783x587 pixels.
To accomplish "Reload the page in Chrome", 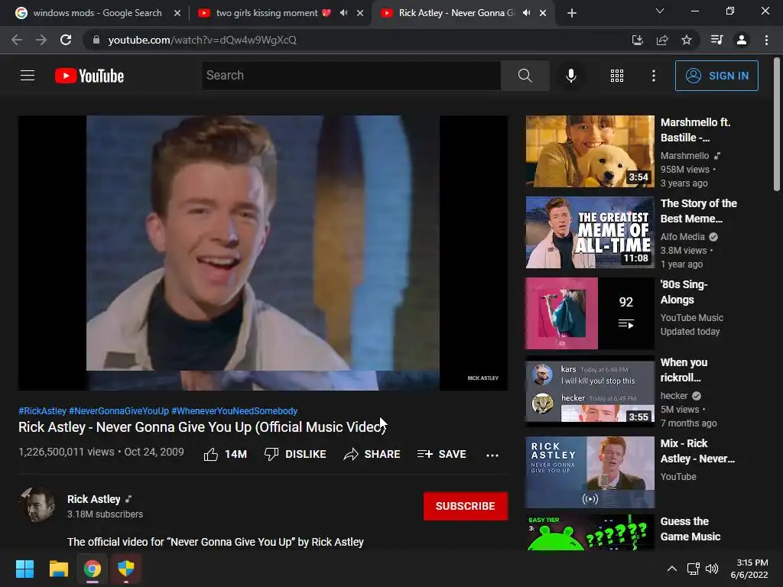I will (x=66, y=40).
